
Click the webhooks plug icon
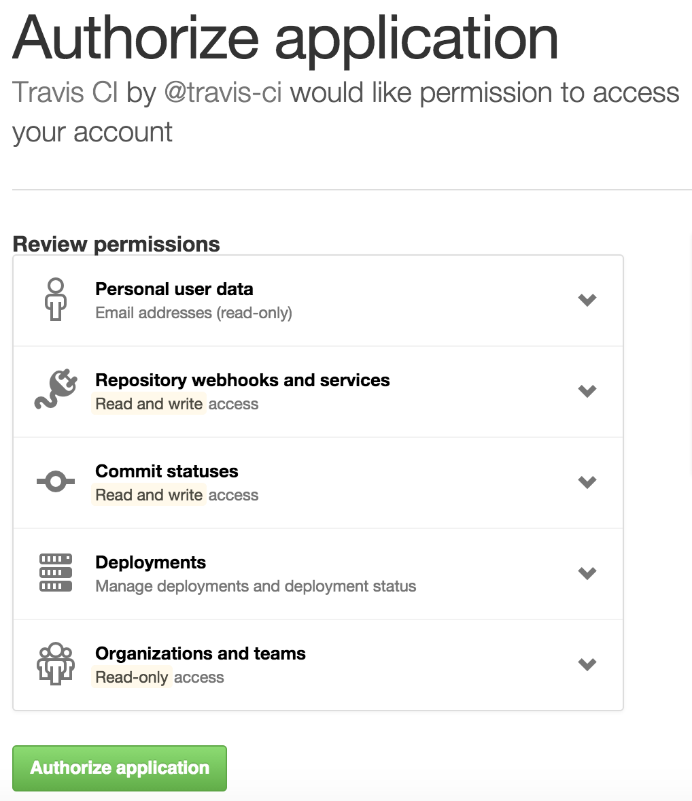(x=56, y=391)
